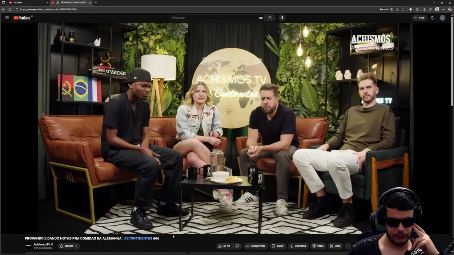Click the video player area
Viewport: 454px width, 255px height.
[x=227, y=128]
